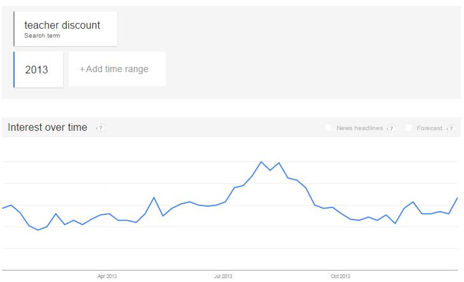Click the Oct 2013 axis label
This screenshot has width=464, height=282.
340,276
